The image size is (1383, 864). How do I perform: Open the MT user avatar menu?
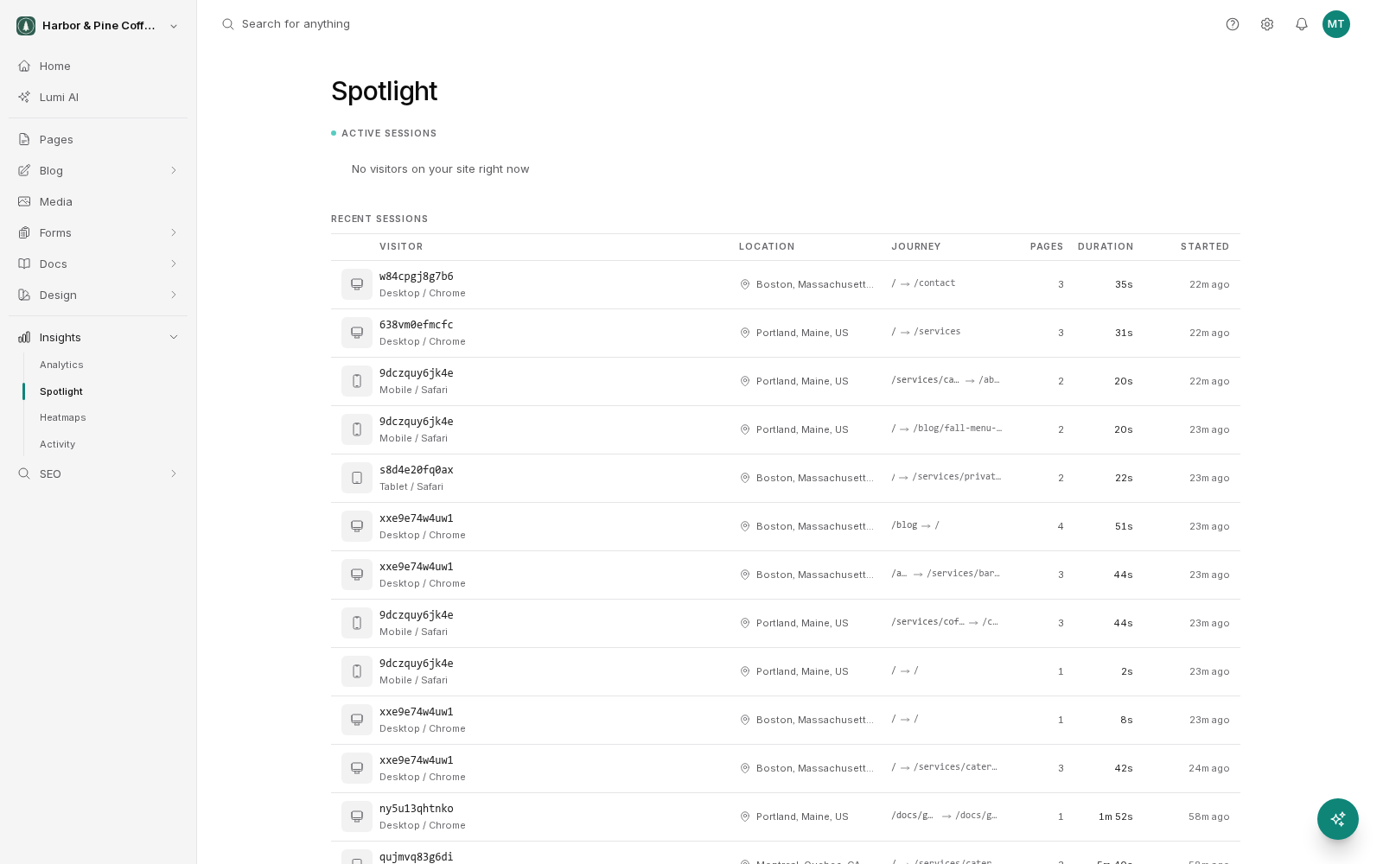click(x=1336, y=24)
